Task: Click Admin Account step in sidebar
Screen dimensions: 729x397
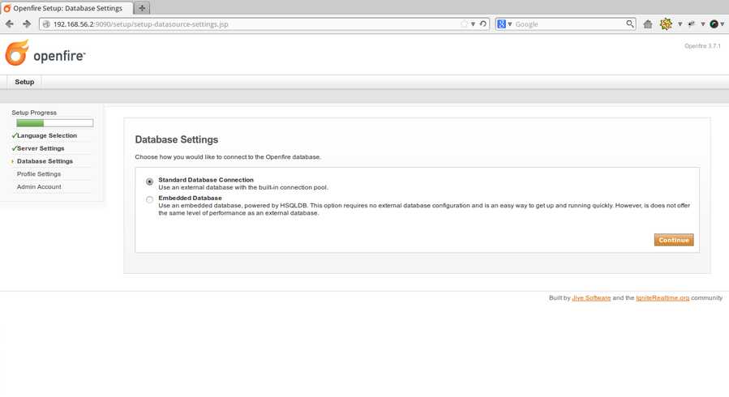Action: (x=39, y=186)
